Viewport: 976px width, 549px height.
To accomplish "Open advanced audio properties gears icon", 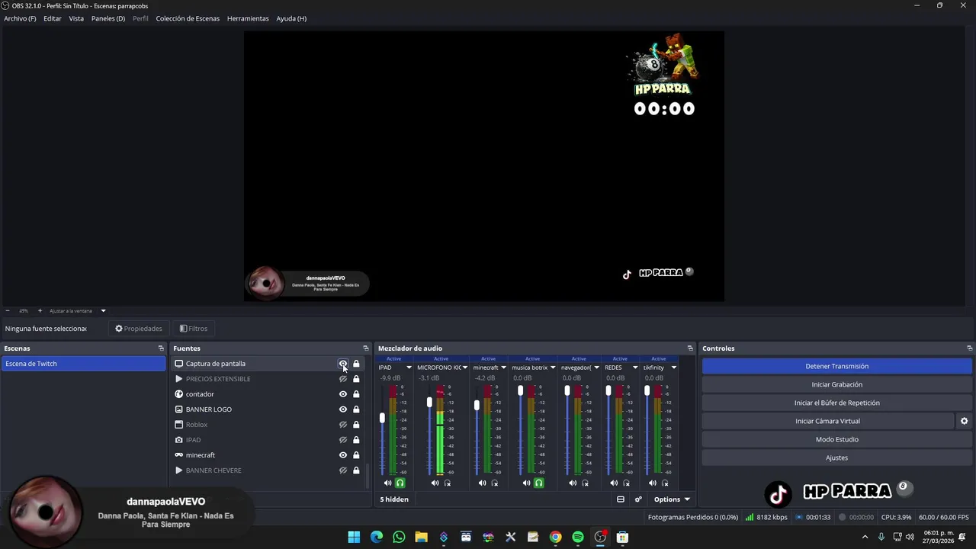I will (638, 499).
